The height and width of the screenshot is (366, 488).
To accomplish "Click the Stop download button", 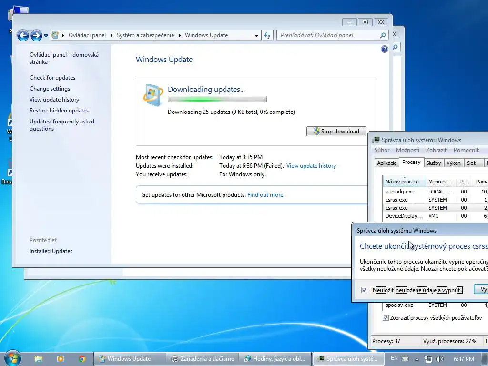I will coord(336,132).
